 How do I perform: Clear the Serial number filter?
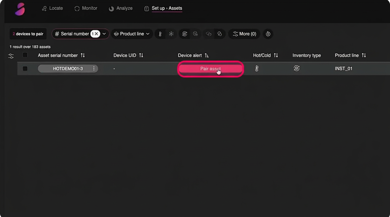coord(96,34)
